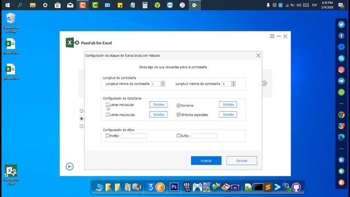Screen dimensions: 350x197
Task: Focus the minimum password length field
Action: (x=156, y=84)
